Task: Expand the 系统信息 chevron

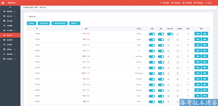Action: [x=15, y=59]
